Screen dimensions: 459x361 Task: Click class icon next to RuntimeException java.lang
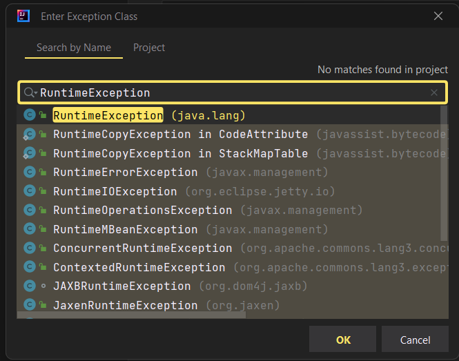30,115
